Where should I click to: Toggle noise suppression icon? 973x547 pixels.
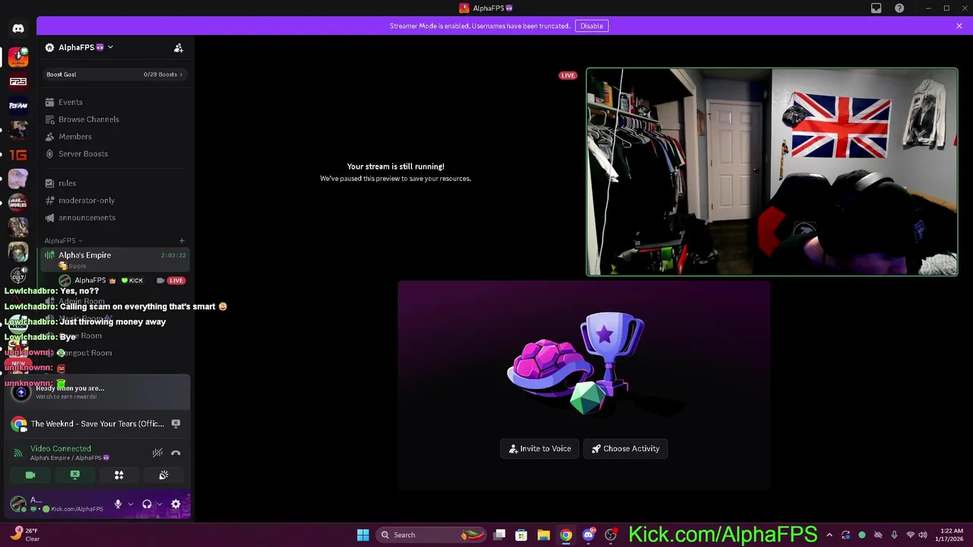157,453
